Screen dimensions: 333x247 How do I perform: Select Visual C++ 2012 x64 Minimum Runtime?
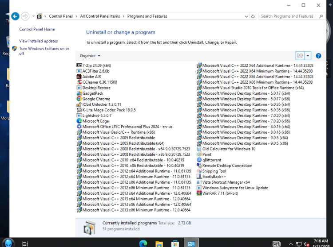(134, 177)
